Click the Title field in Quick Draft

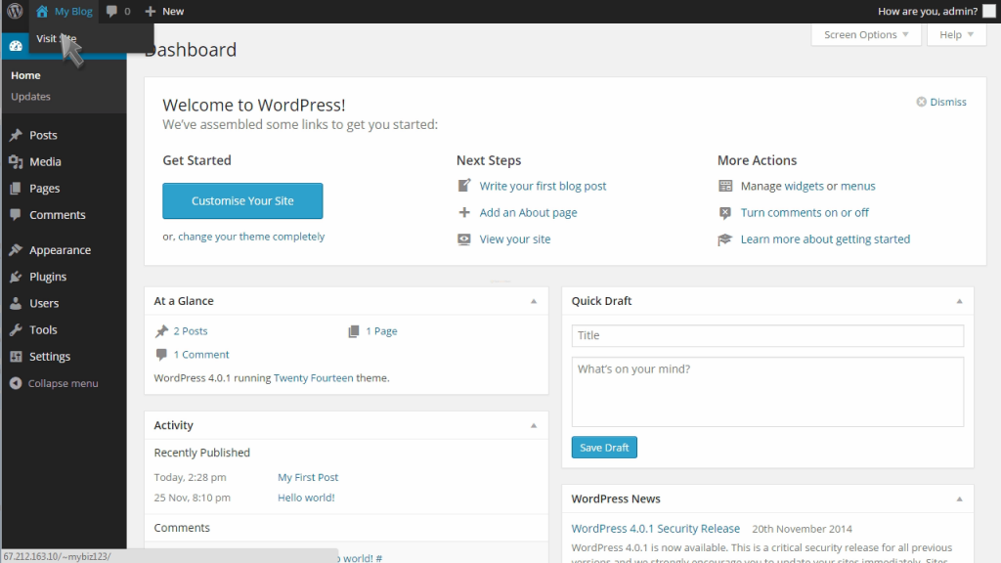[x=766, y=335]
